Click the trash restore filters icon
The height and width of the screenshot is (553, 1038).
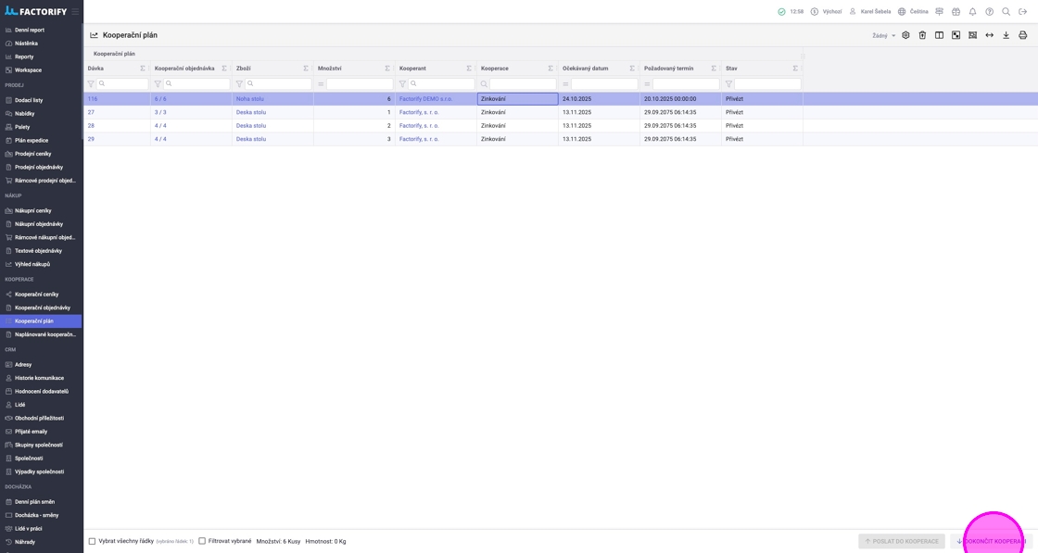pyautogui.click(x=922, y=35)
